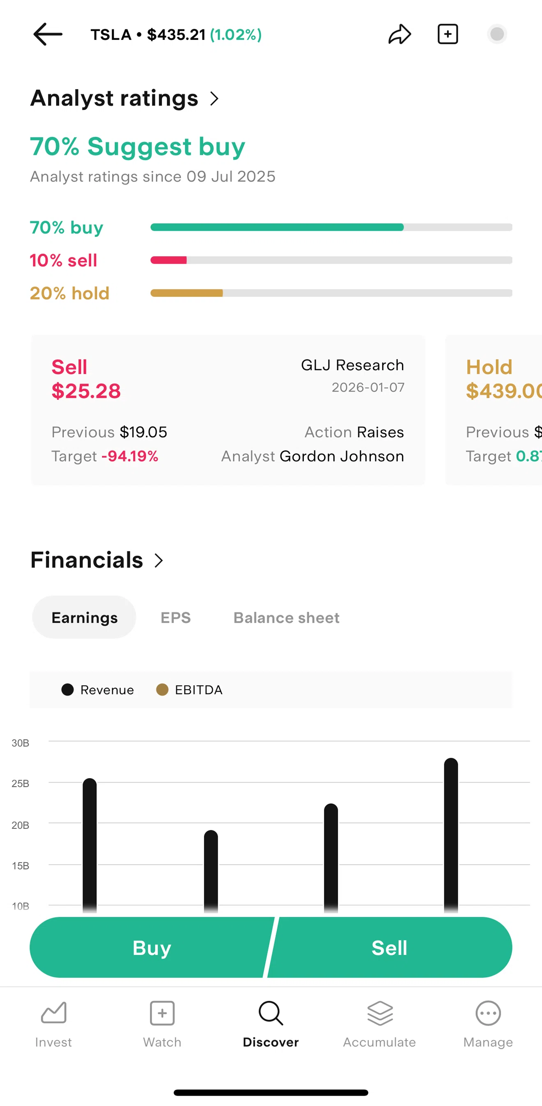Viewport: 542px width, 1106px height.
Task: Click the 10% sell label
Action: (x=63, y=260)
